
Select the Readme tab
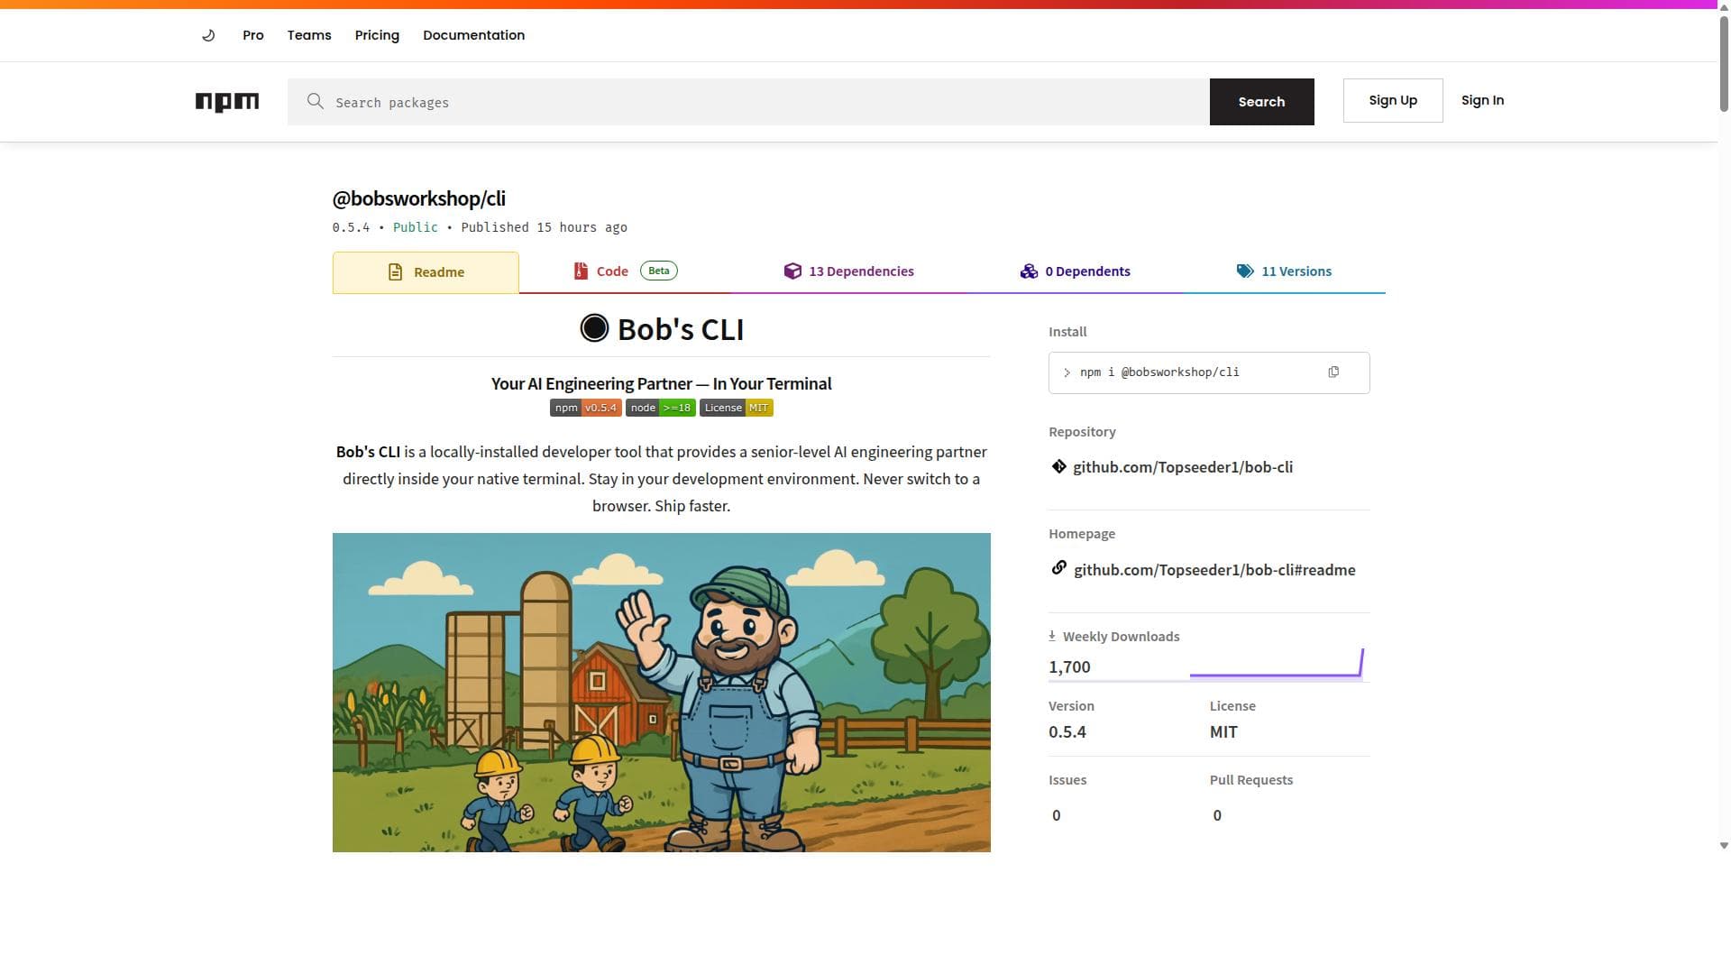pos(426,272)
